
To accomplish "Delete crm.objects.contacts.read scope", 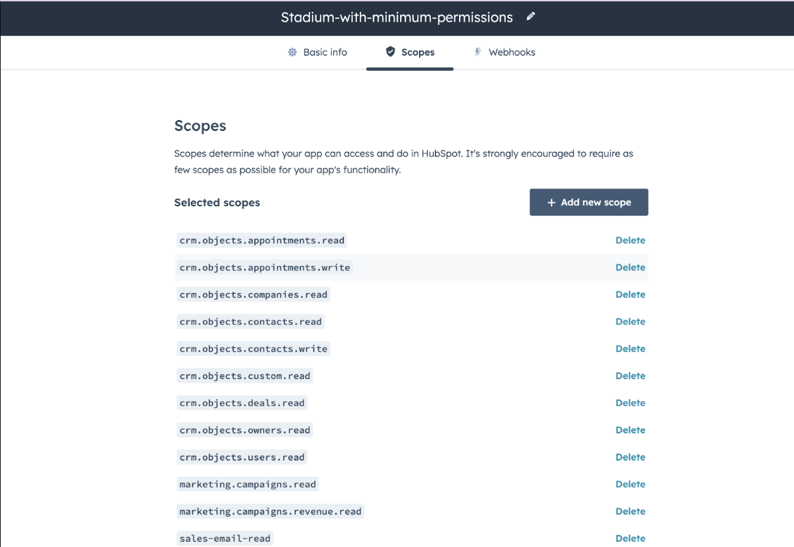I will click(630, 322).
